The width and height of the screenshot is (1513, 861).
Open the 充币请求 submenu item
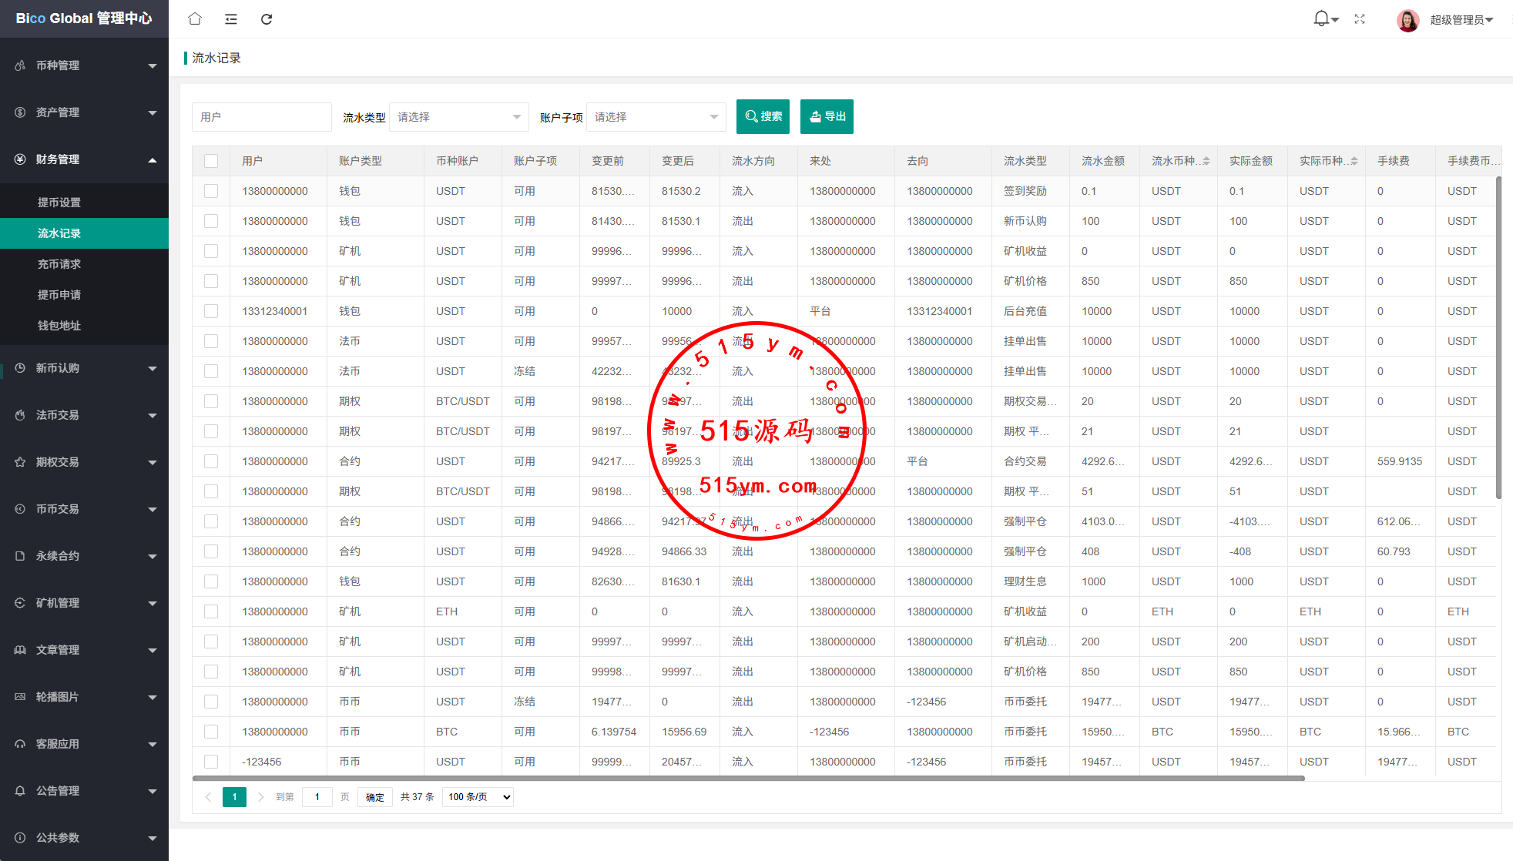coord(59,264)
